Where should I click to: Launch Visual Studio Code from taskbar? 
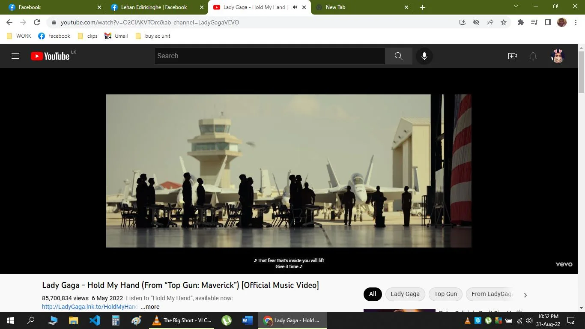[95, 320]
